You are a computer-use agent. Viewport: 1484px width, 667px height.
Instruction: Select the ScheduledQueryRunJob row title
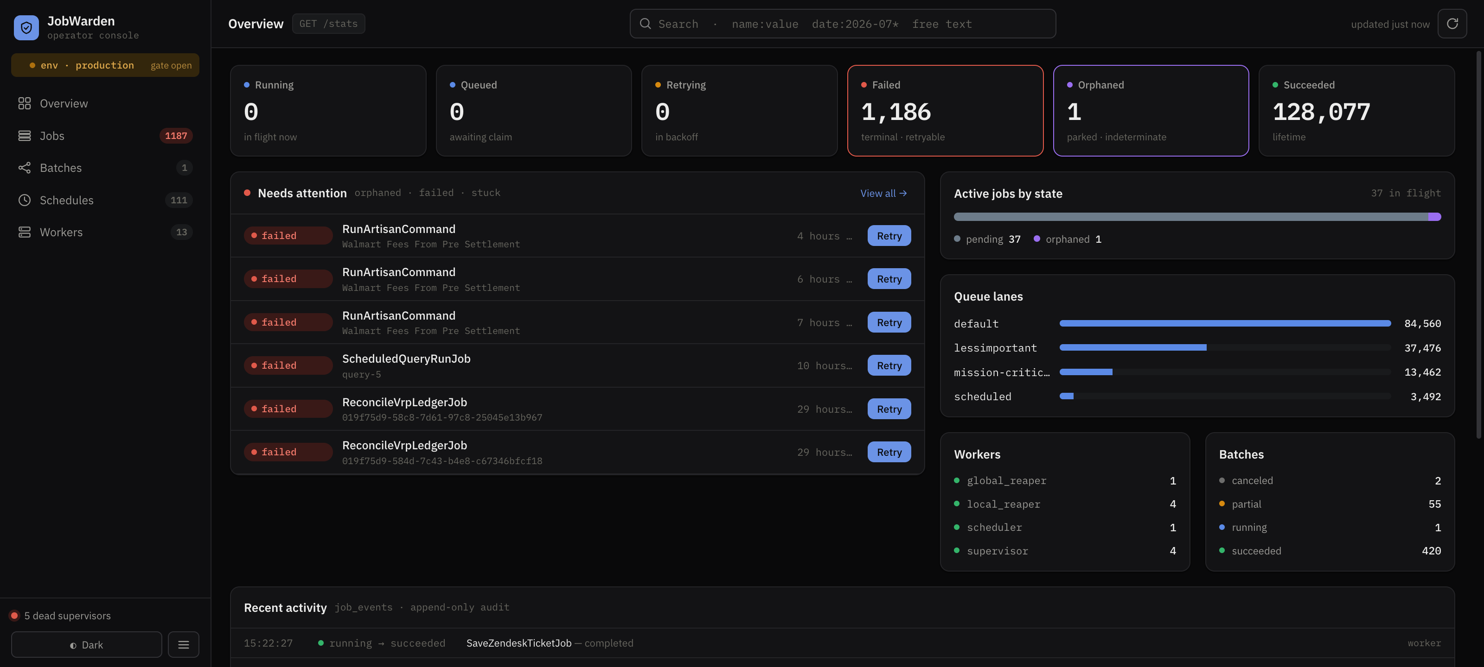tap(406, 359)
